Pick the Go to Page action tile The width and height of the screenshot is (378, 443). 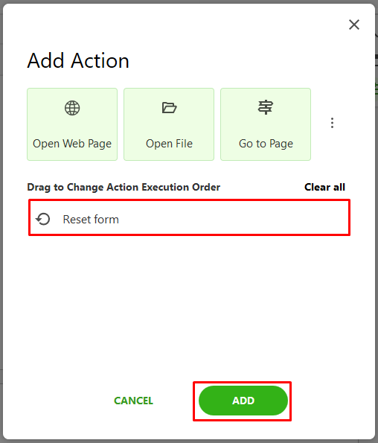pos(266,124)
